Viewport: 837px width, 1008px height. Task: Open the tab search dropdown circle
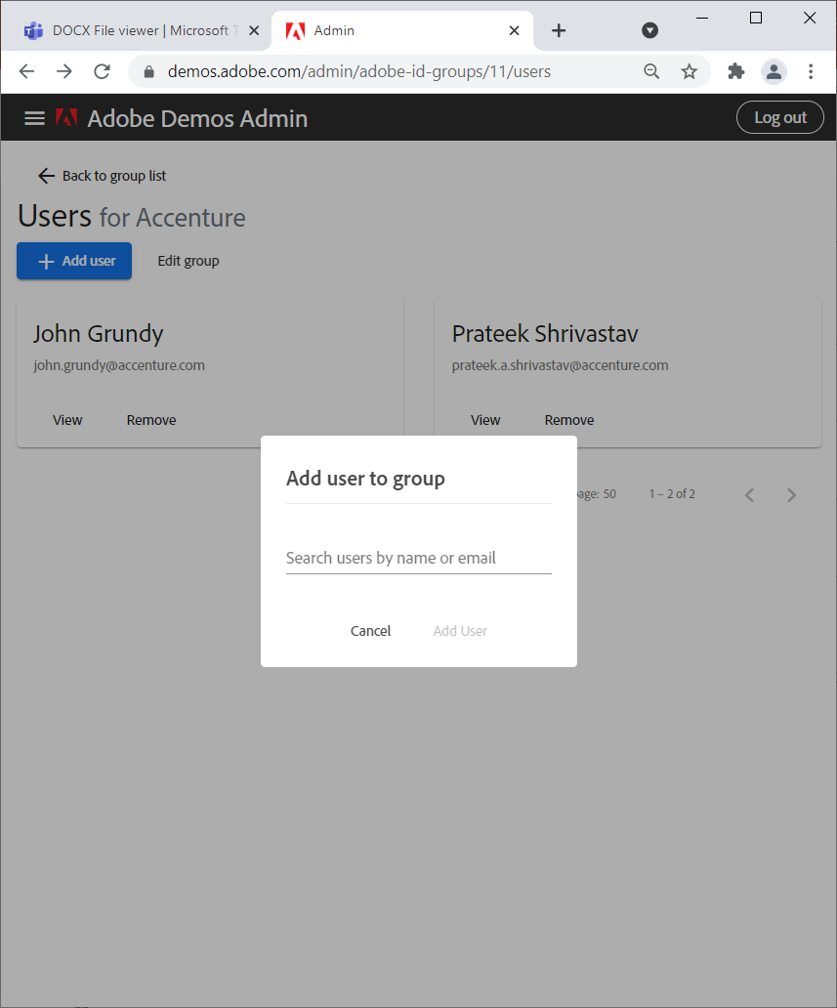(649, 30)
